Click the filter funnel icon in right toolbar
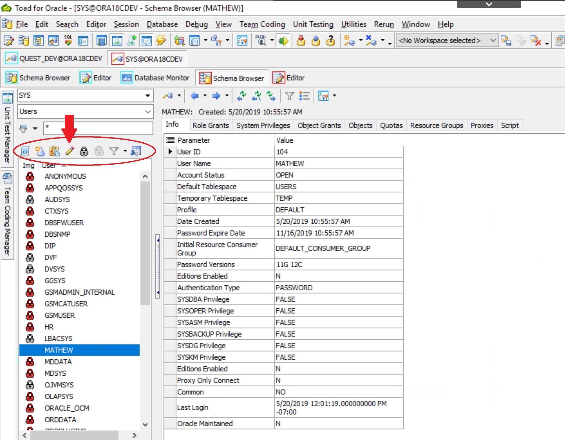The height and width of the screenshot is (440, 565). click(x=289, y=96)
